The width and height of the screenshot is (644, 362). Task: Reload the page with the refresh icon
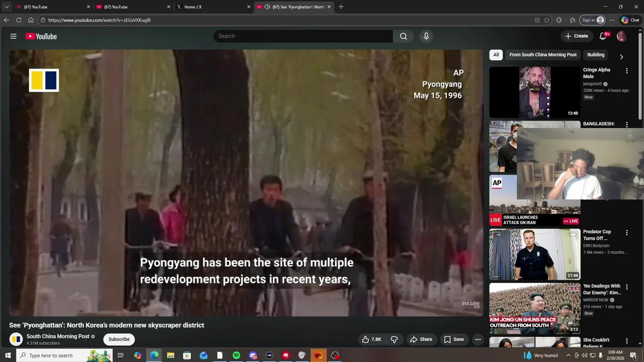click(x=19, y=20)
